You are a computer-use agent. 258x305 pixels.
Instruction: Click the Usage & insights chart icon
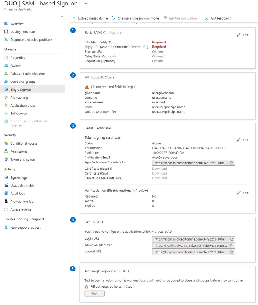coord(6,185)
